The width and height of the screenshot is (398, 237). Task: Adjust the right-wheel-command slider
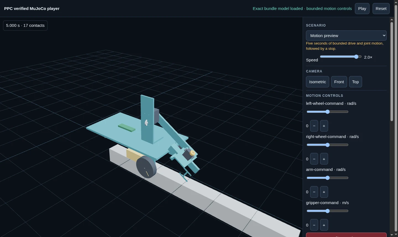point(328,145)
